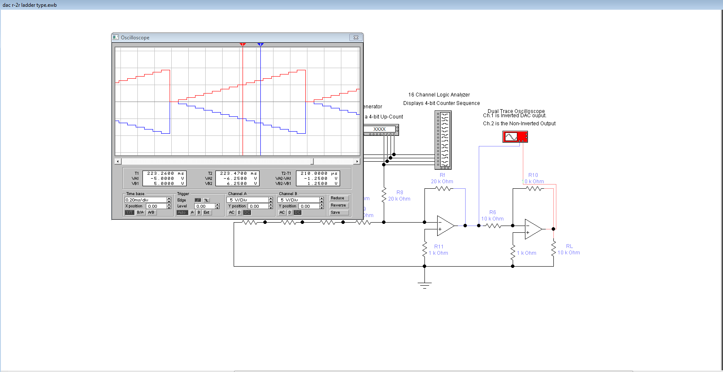Set Channel A coupling to DC
Image resolution: width=723 pixels, height=372 pixels.
247,212
